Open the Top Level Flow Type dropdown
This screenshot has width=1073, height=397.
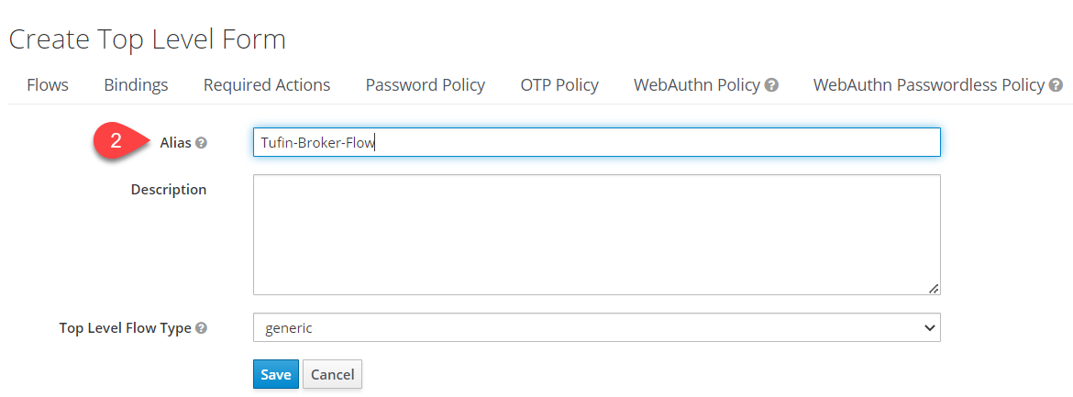(x=597, y=328)
